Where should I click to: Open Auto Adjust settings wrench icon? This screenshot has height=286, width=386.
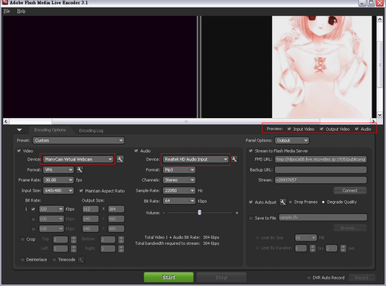283,202
